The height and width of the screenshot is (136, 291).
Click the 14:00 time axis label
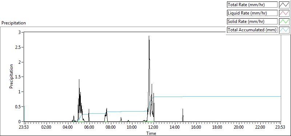coord(175,128)
